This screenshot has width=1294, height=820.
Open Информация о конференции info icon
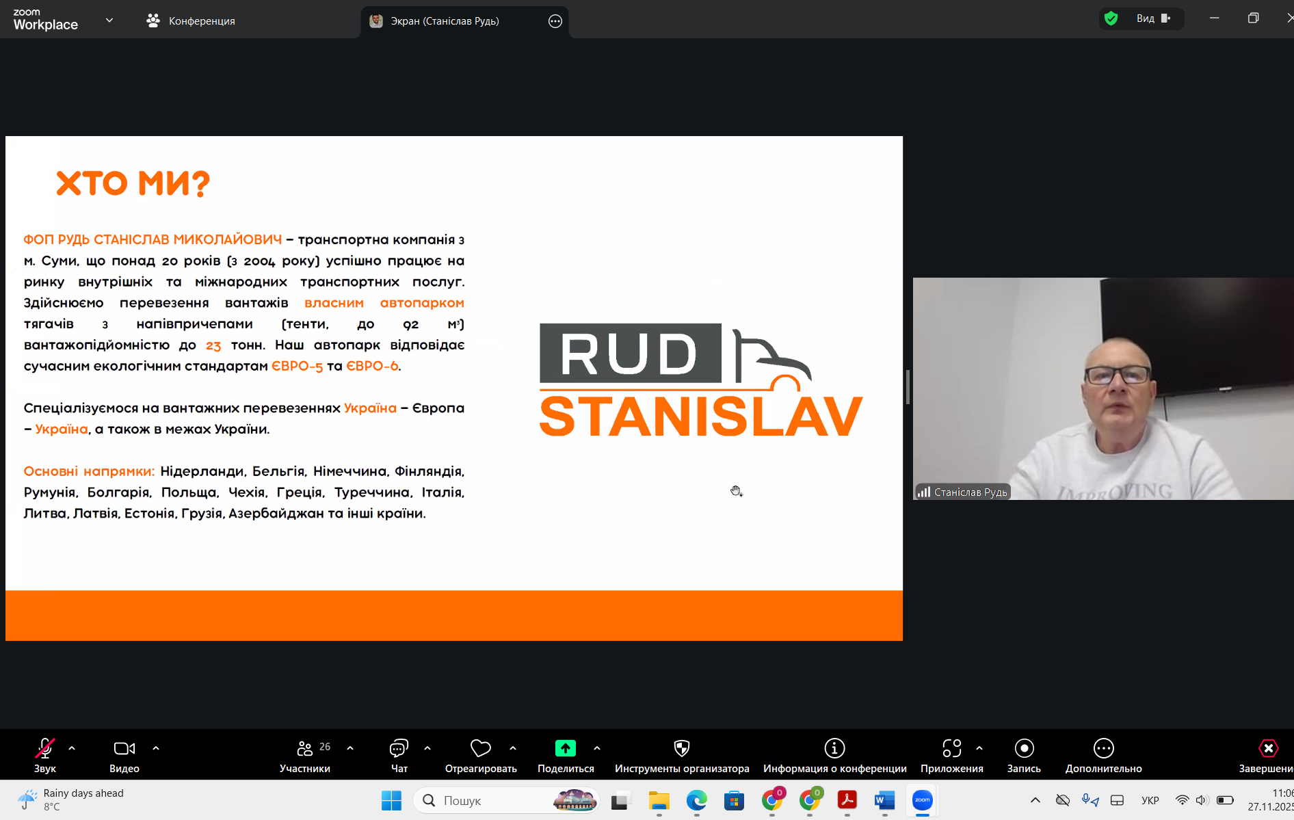click(x=834, y=749)
